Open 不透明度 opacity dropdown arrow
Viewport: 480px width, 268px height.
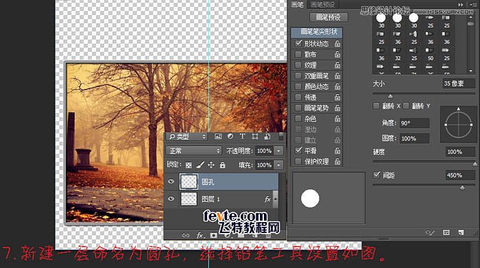click(x=278, y=151)
